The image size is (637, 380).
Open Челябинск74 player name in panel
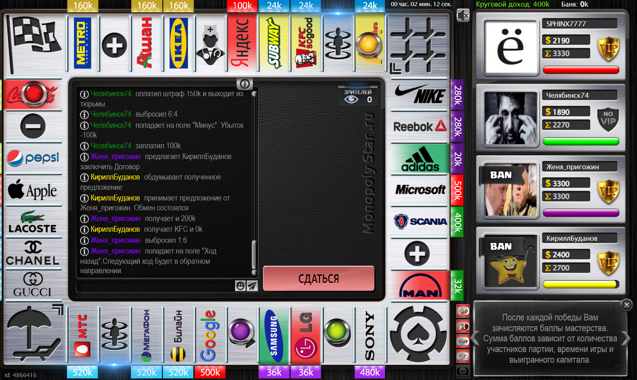(579, 95)
